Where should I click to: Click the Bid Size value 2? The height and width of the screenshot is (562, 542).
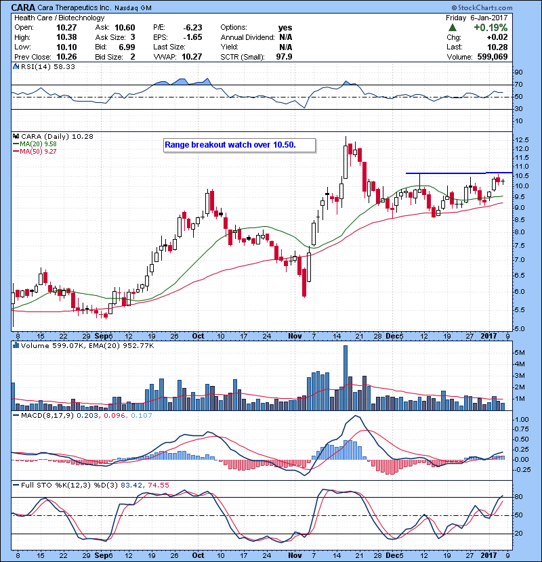point(133,57)
